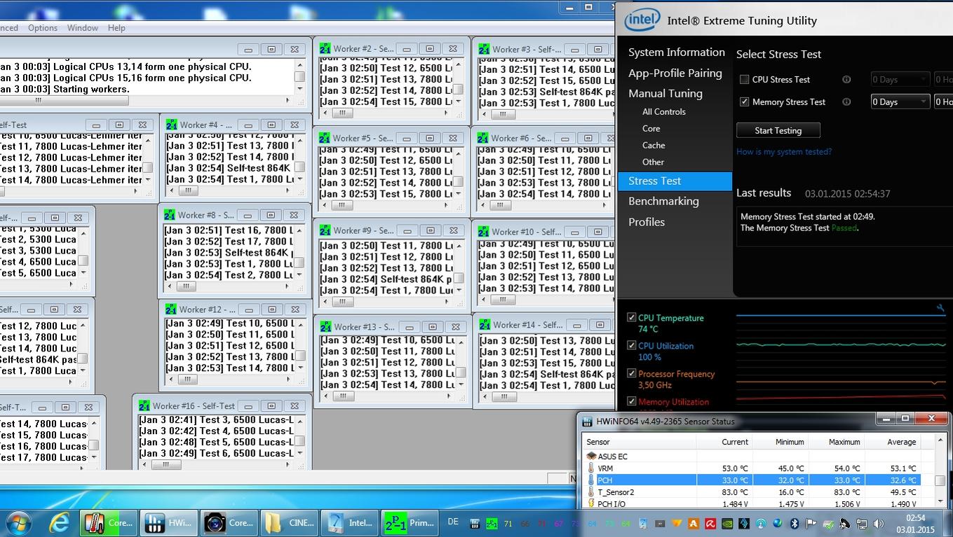The height and width of the screenshot is (537, 953).
Task: Uncheck the Memory Stress Test checkbox
Action: click(745, 102)
